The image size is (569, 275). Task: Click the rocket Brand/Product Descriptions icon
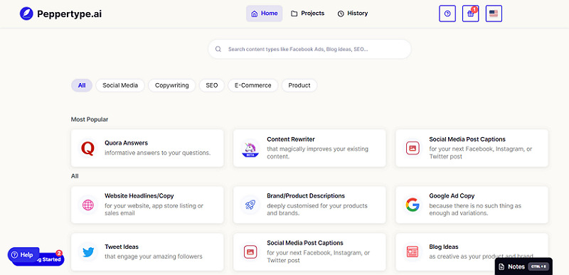click(x=250, y=205)
